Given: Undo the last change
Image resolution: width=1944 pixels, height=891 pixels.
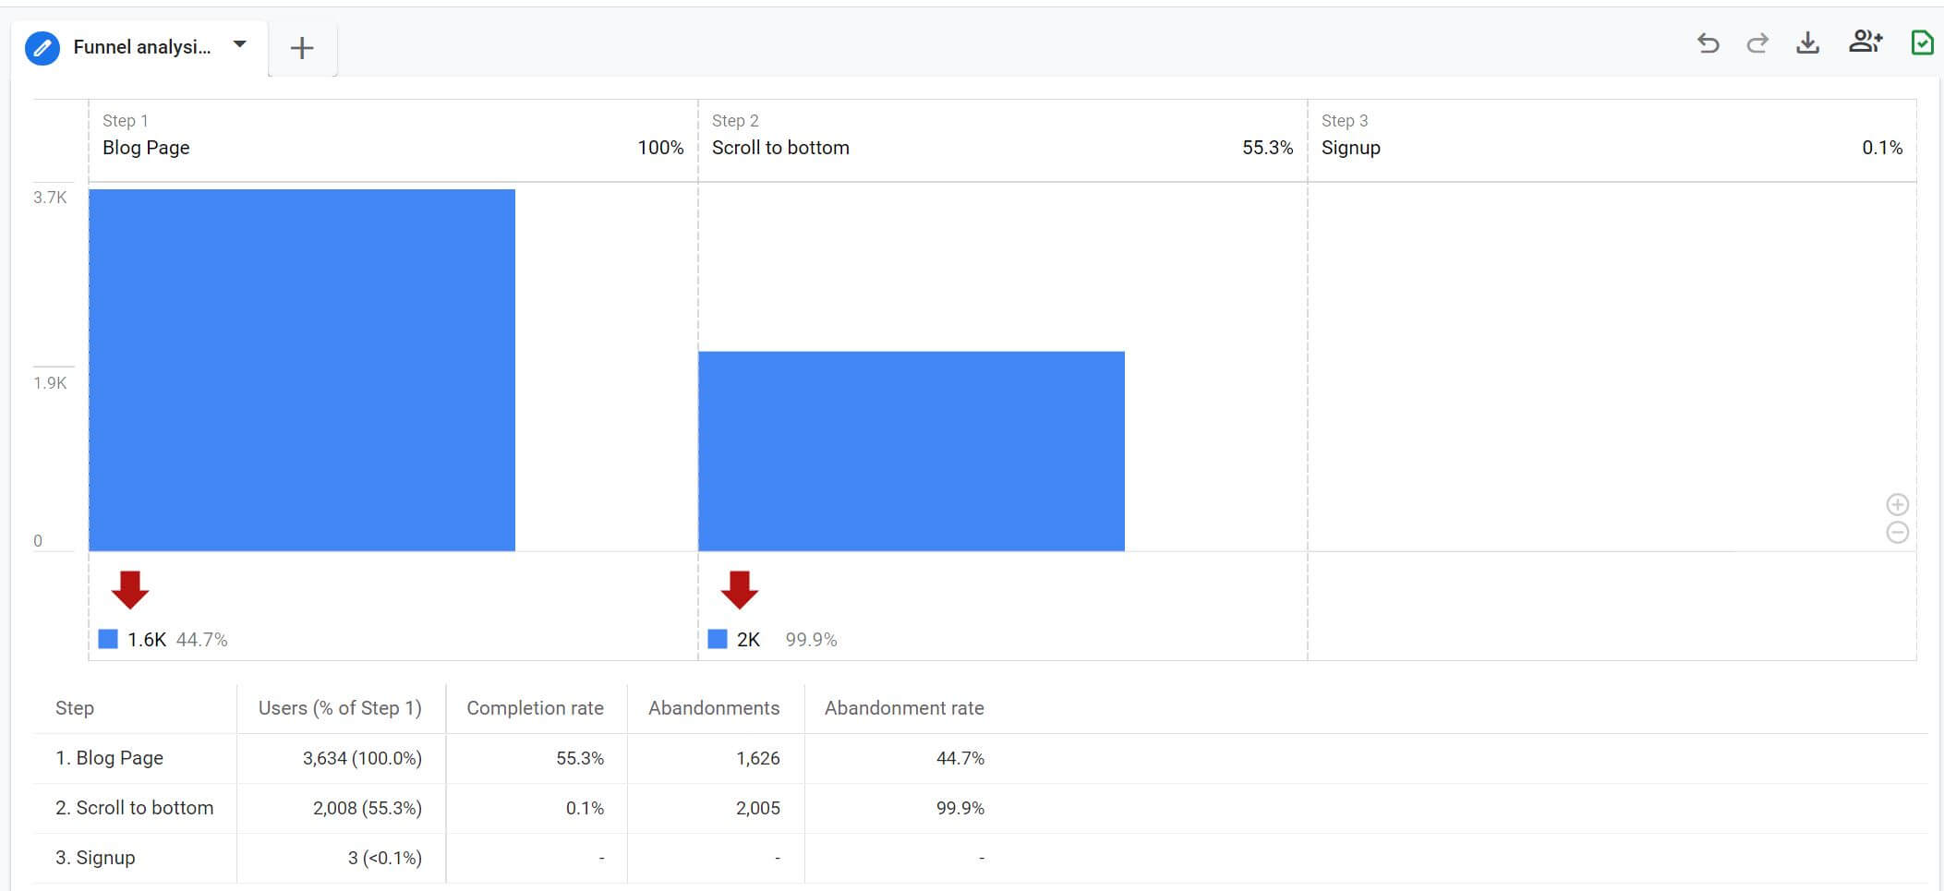Looking at the screenshot, I should click(x=1708, y=43).
